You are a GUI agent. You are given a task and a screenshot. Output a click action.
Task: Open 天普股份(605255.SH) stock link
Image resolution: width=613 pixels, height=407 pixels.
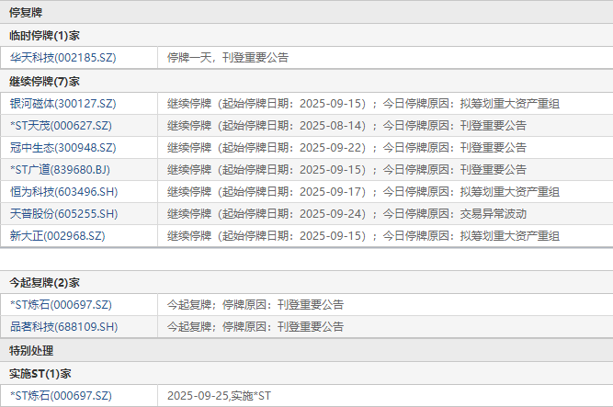(63, 214)
